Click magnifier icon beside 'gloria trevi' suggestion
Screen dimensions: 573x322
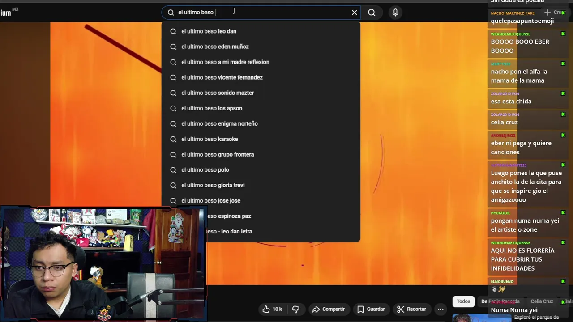click(x=173, y=186)
